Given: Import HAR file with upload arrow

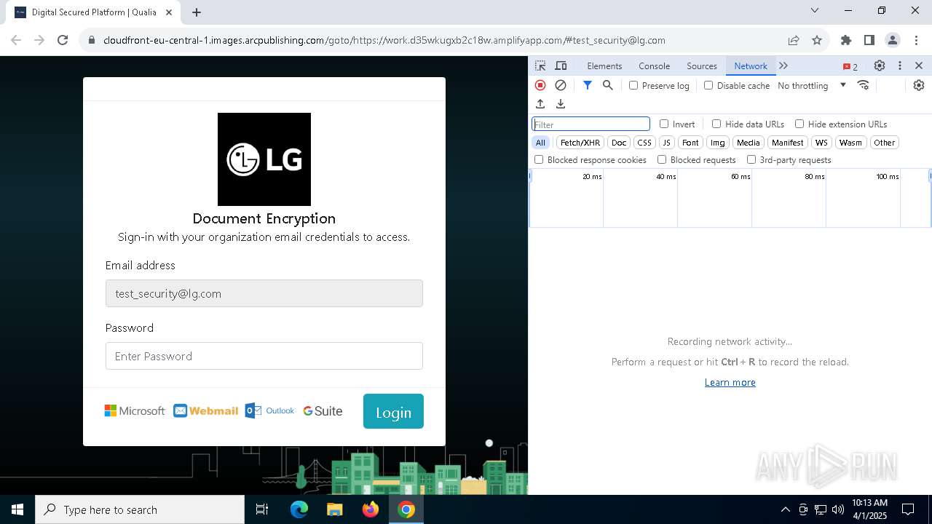Looking at the screenshot, I should point(540,104).
